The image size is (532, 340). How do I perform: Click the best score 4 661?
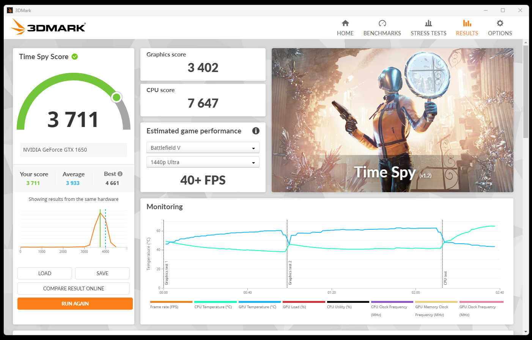112,183
